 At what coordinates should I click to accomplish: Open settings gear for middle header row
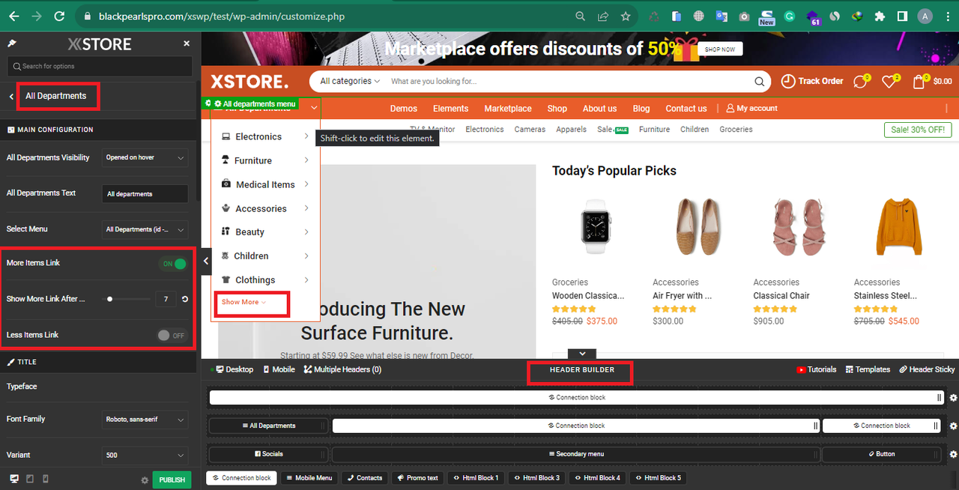954,426
